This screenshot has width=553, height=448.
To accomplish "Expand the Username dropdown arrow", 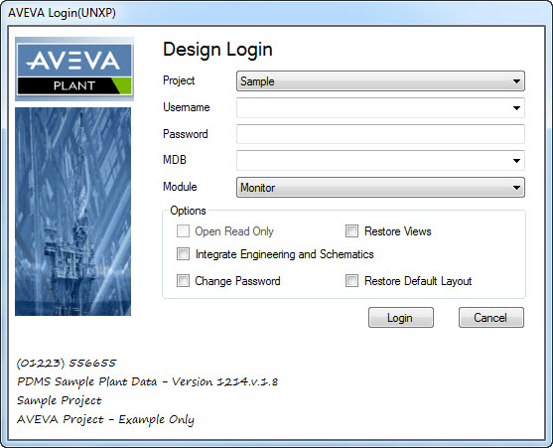I will click(516, 108).
